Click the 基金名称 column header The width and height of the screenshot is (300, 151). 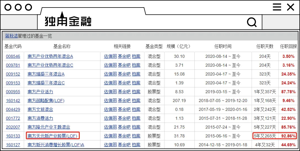(x=62, y=46)
